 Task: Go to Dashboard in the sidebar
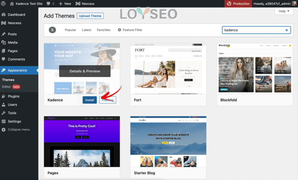(x=16, y=15)
